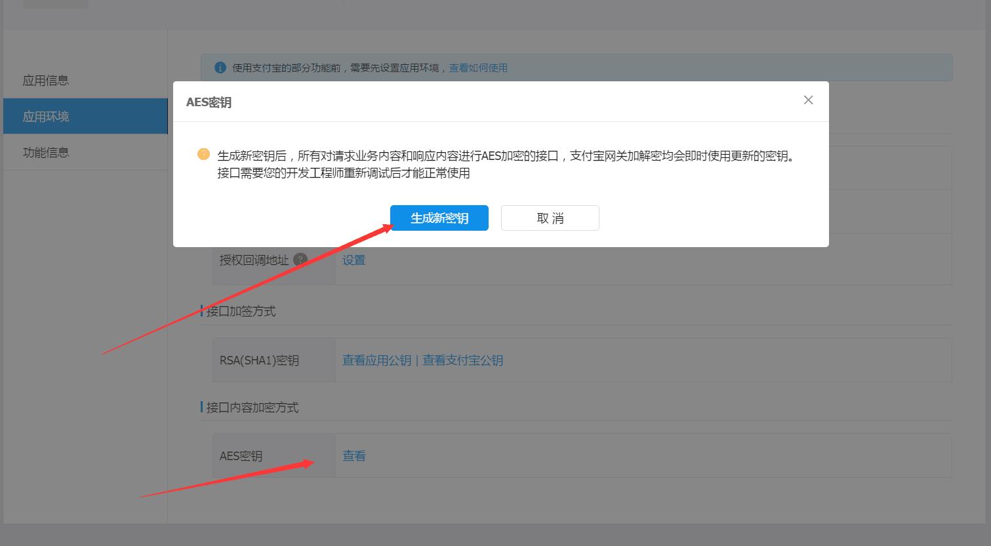Select the 应用环境 sidebar item
Viewport: 991px width, 546px height.
tap(85, 116)
